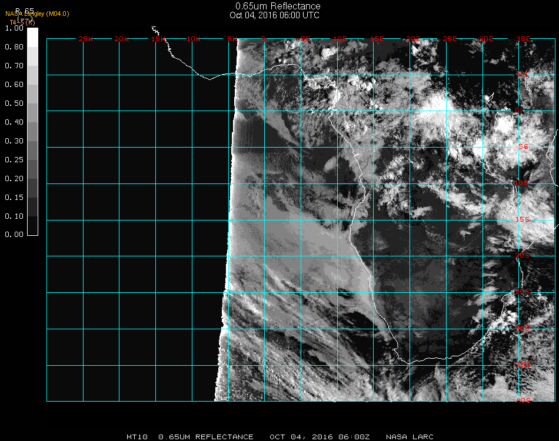Screen dimensions: 559x441
Task: Select the 15S latitude label
Action: coord(523,219)
